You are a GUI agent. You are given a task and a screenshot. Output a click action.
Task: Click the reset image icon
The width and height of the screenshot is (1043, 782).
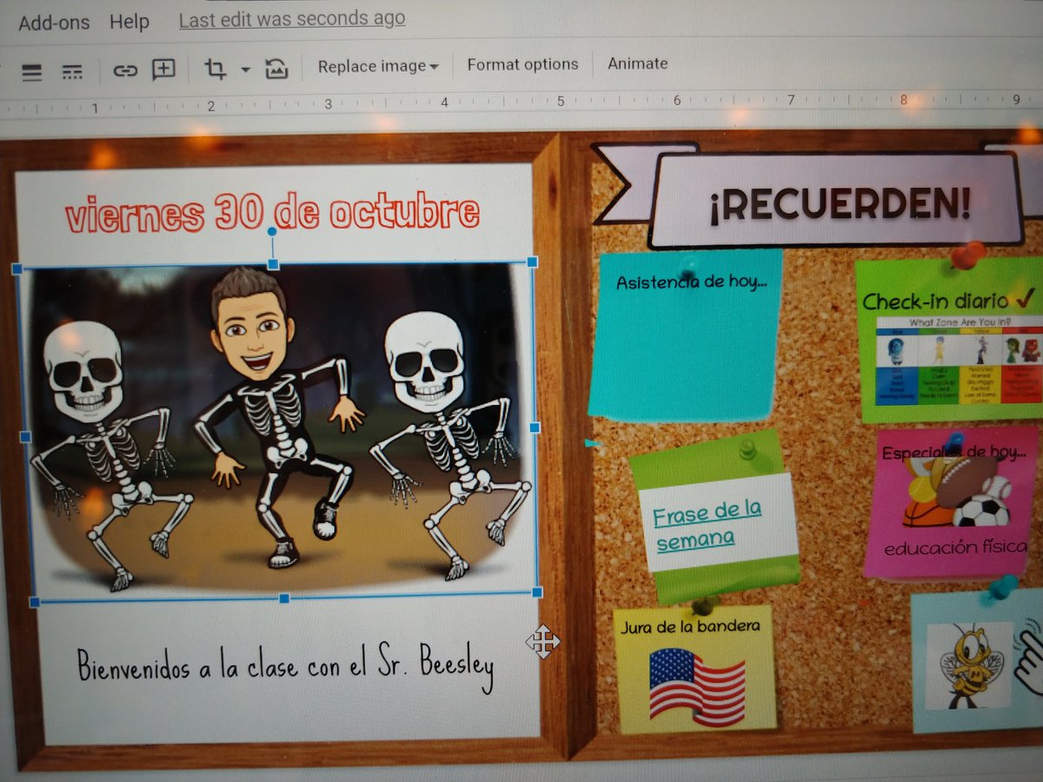276,69
